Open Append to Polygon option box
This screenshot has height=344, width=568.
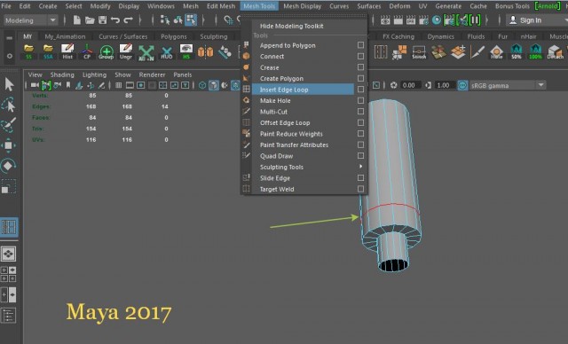point(360,45)
